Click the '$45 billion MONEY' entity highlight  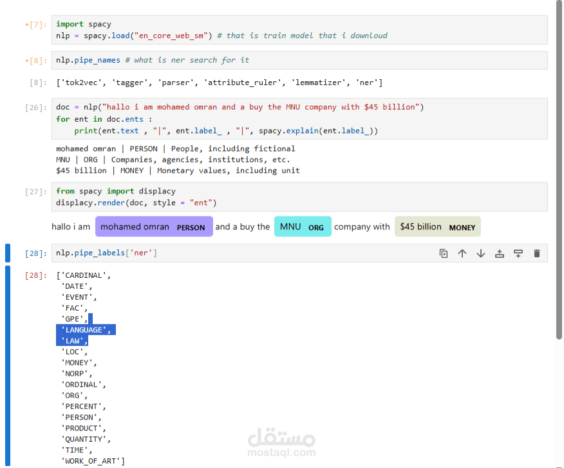[x=437, y=226]
